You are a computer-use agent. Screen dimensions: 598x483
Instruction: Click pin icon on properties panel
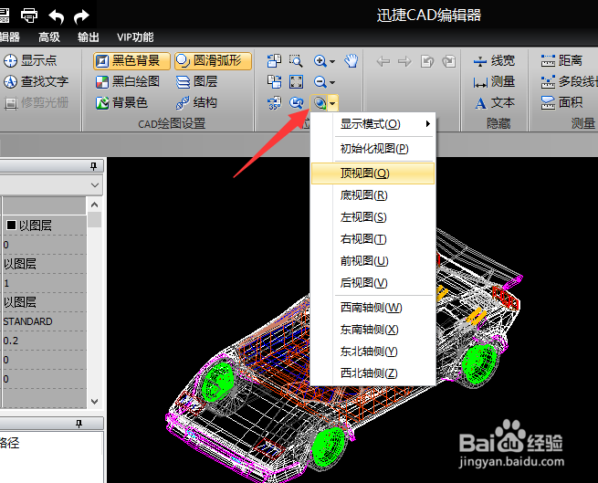tap(93, 166)
